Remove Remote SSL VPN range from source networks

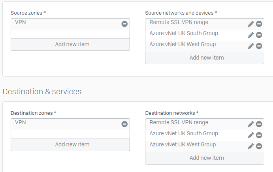[x=259, y=24]
